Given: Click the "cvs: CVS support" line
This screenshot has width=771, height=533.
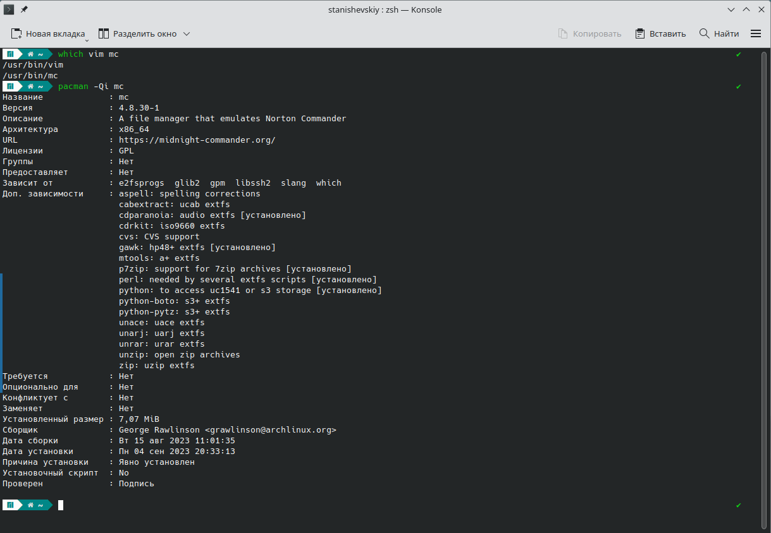Looking at the screenshot, I should (x=159, y=237).
